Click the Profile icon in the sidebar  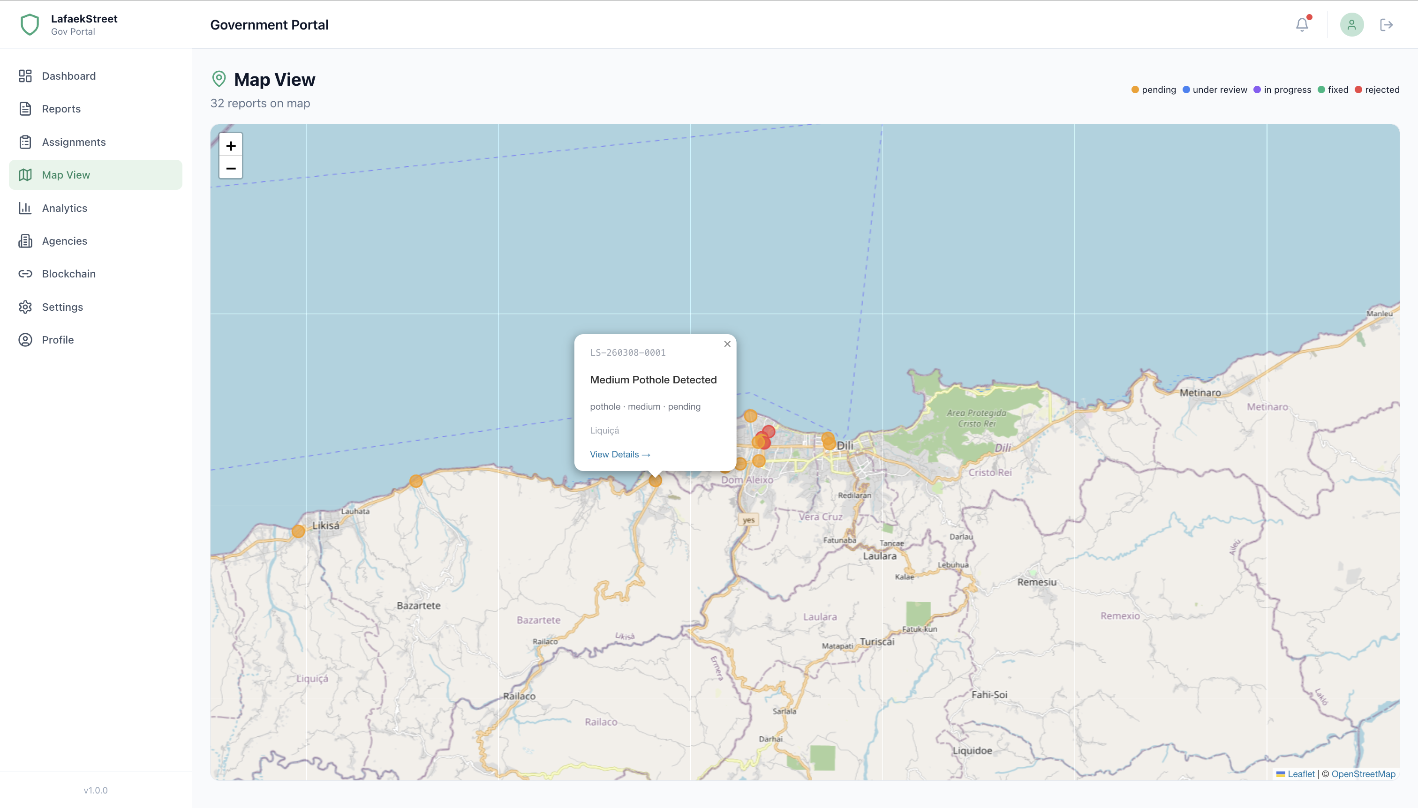25,340
